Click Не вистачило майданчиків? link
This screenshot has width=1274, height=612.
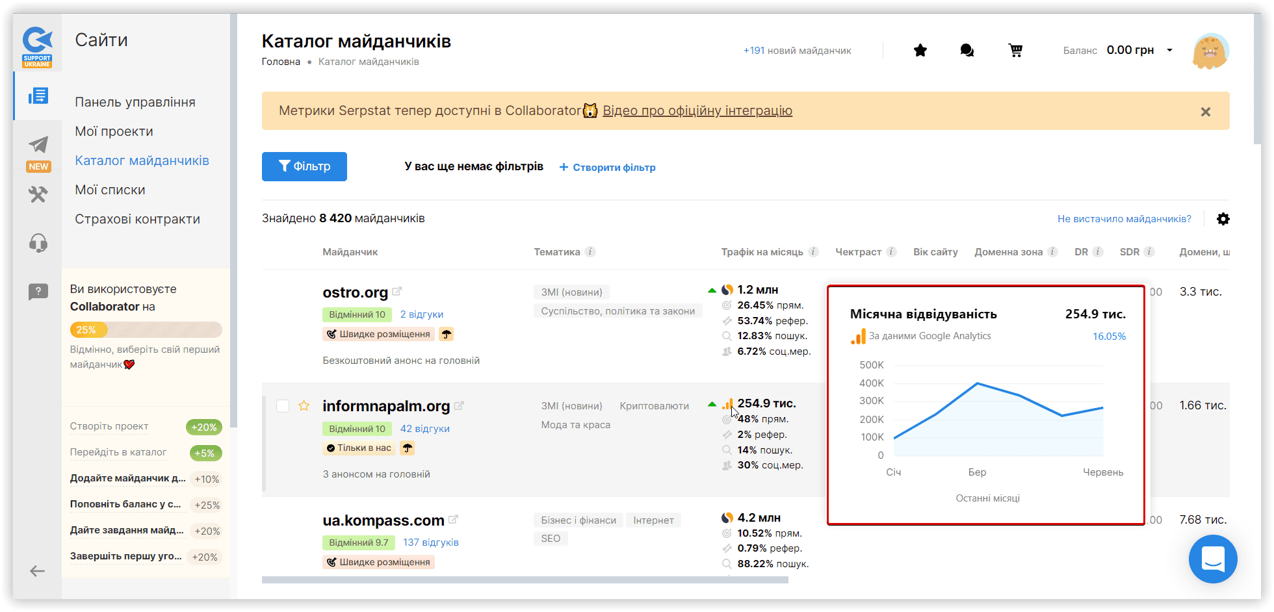pyautogui.click(x=1124, y=219)
